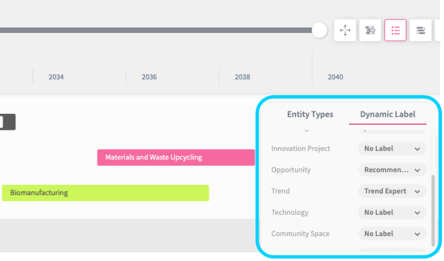
Task: Click the 2040 year marker
Action: (335, 77)
